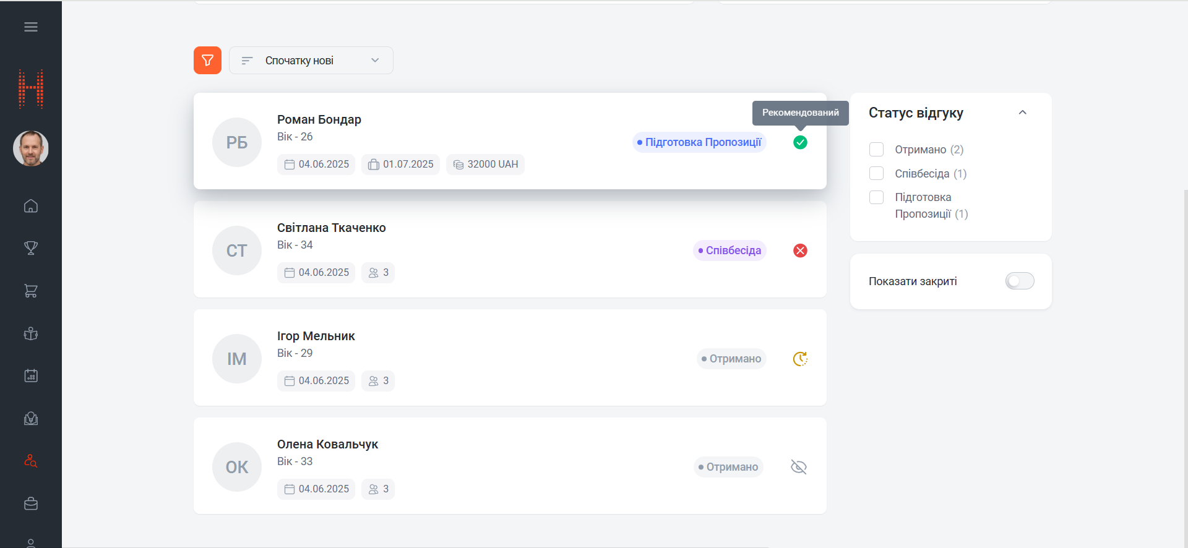Check the Співбесіда status filter
This screenshot has width=1188, height=548.
[876, 174]
